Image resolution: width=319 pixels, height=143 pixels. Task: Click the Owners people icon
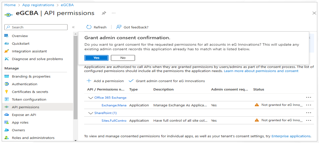6,130
